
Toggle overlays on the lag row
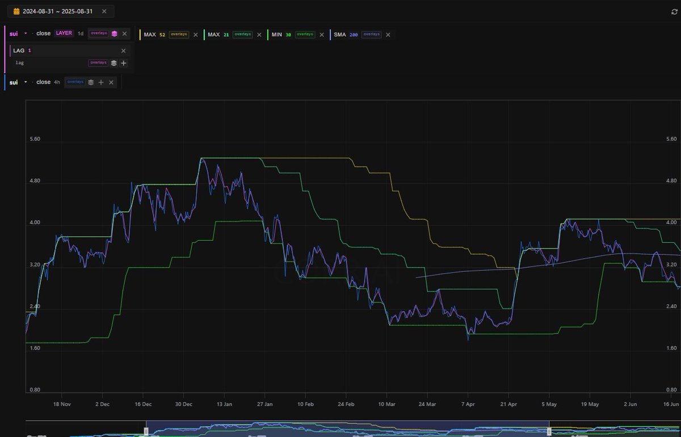[98, 62]
